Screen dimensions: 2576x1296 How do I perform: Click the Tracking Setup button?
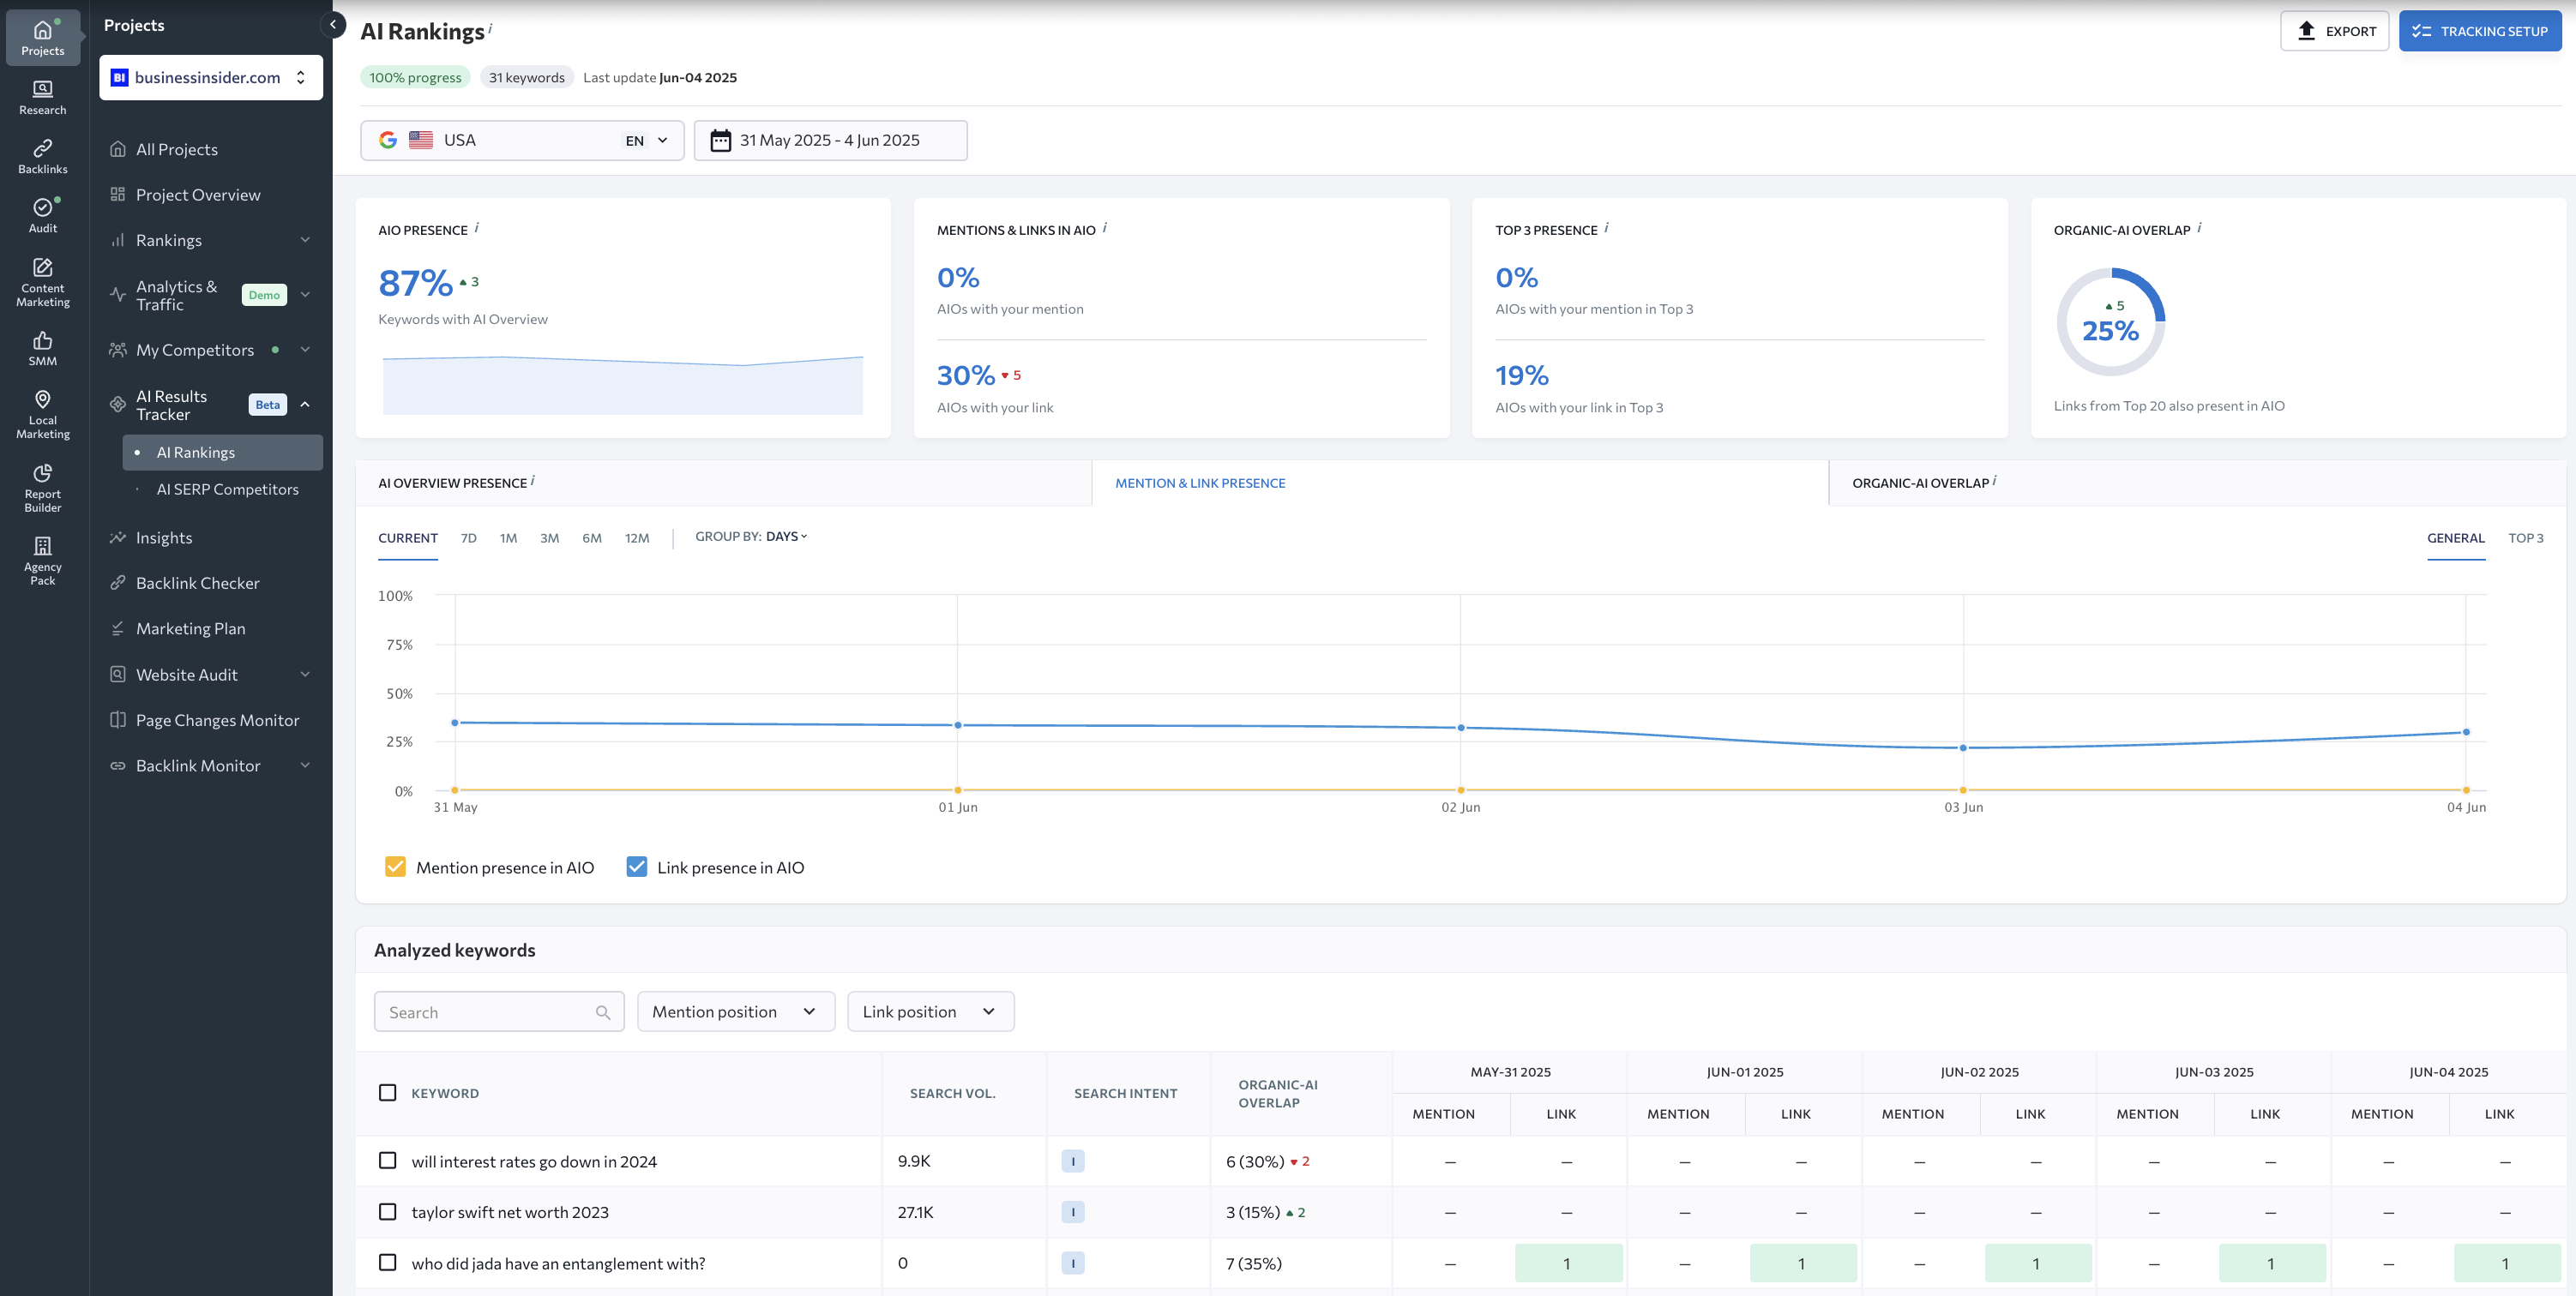[x=2479, y=31]
